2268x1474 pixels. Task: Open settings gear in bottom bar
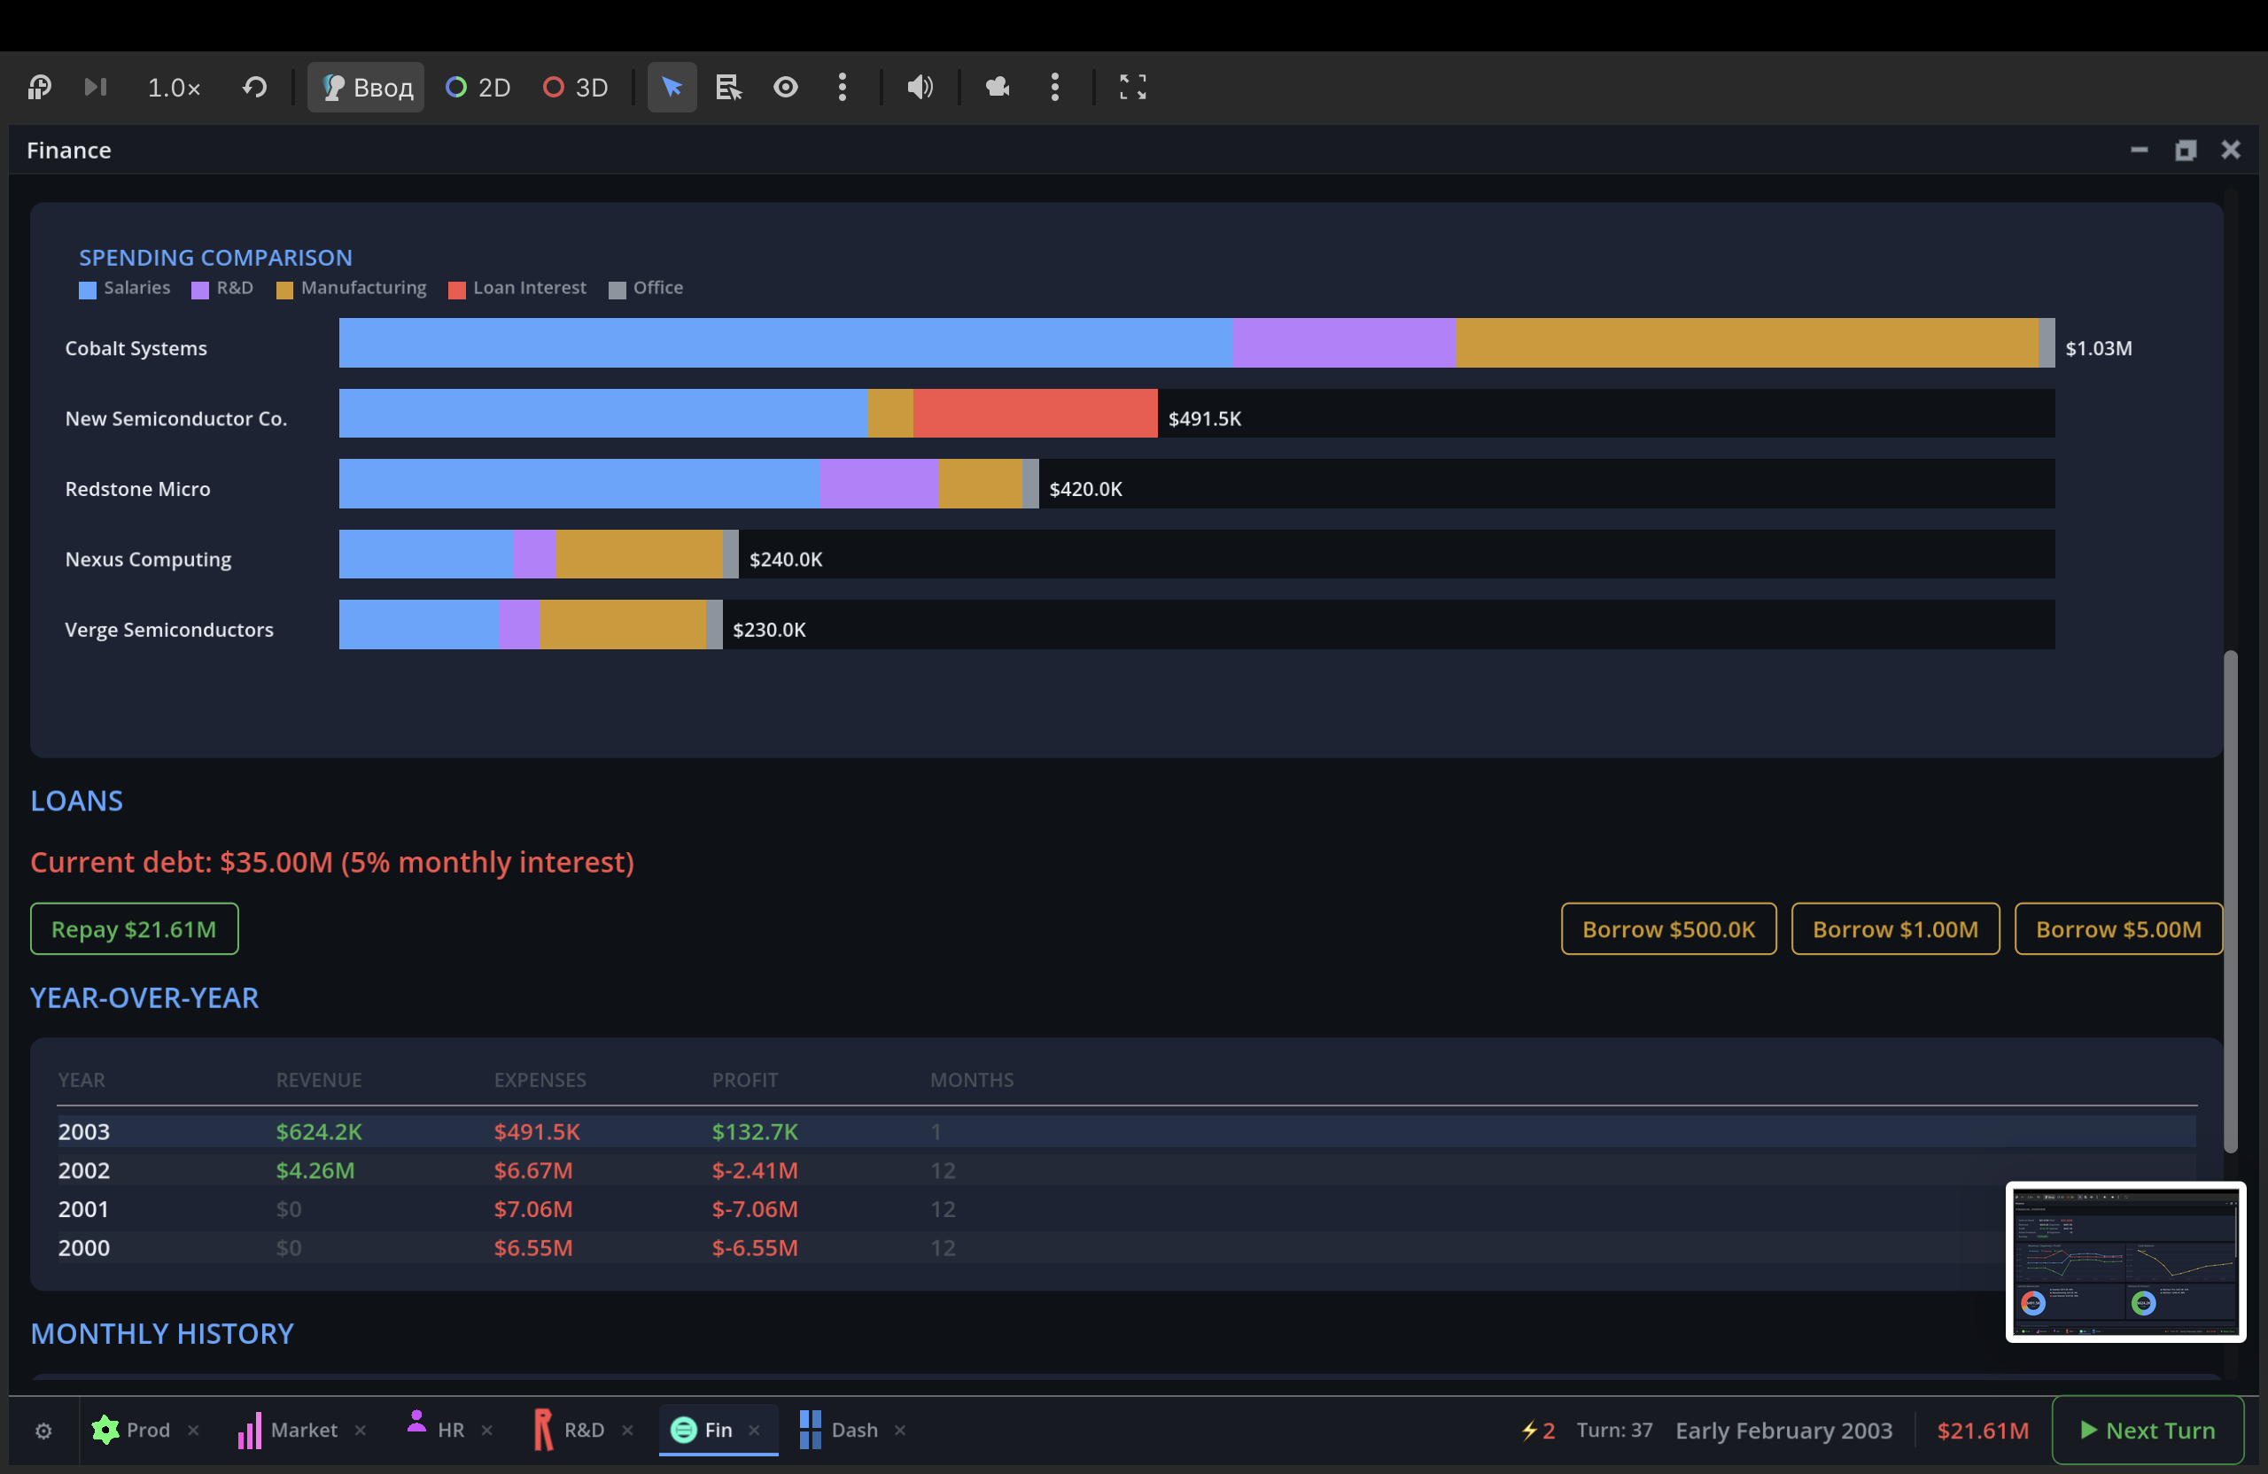coord(43,1431)
